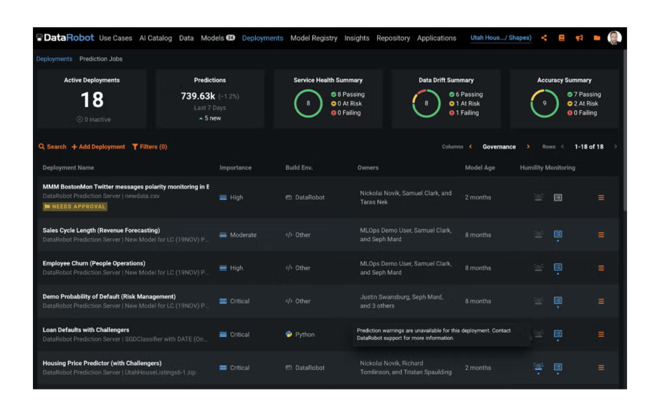Click the share icon in top bar
This screenshot has height=416, width=655.
544,37
